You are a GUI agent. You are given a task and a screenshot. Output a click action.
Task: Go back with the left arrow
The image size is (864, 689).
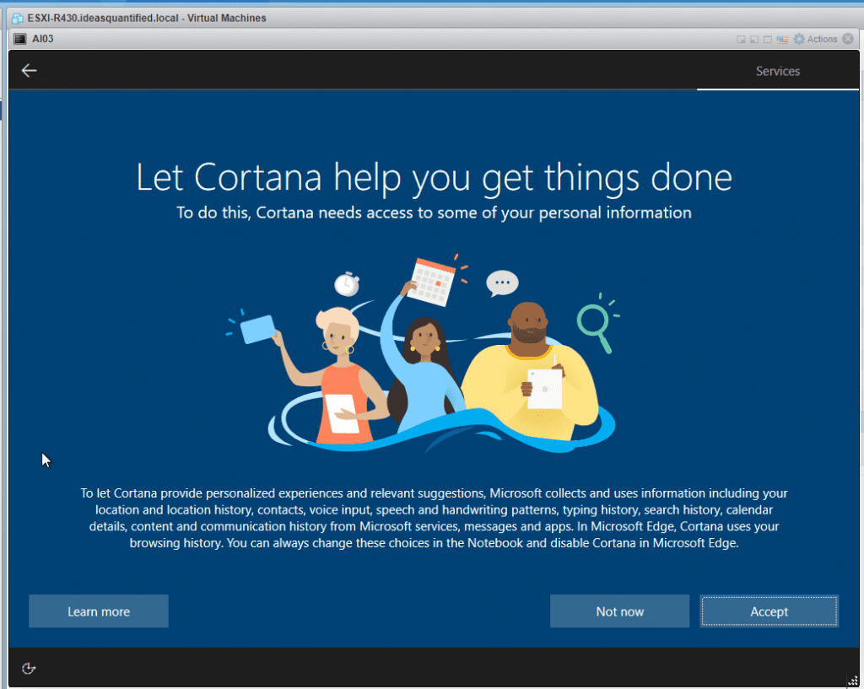click(x=29, y=71)
